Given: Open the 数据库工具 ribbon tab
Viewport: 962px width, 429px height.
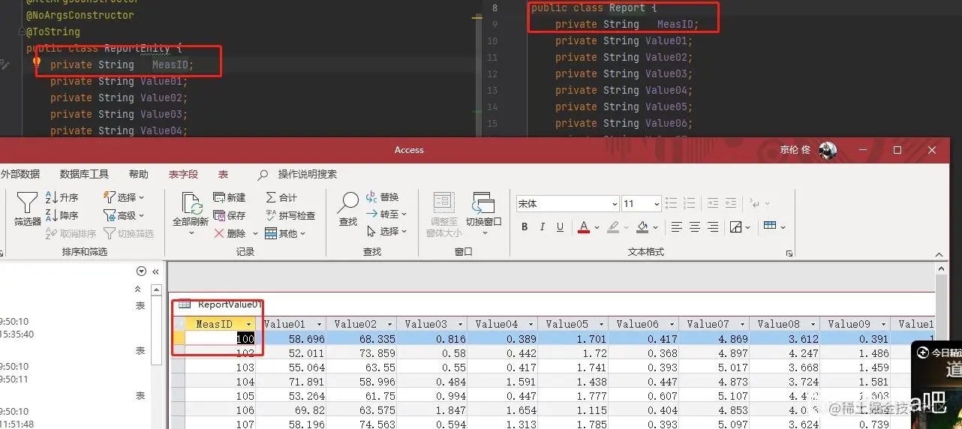Looking at the screenshot, I should click(84, 174).
